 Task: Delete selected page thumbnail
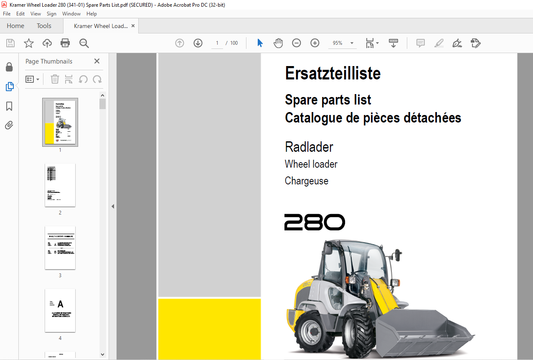[x=55, y=79]
